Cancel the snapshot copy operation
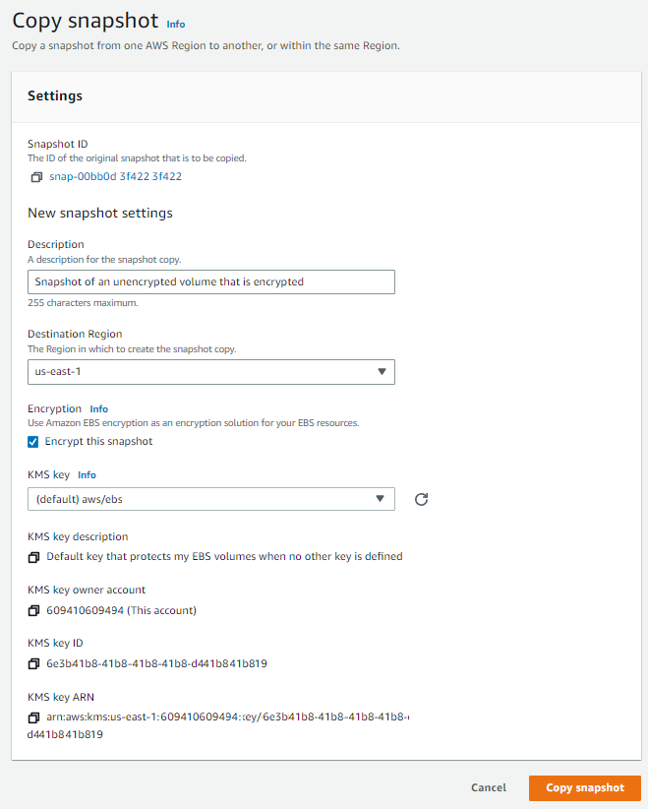This screenshot has width=648, height=809. (x=489, y=787)
